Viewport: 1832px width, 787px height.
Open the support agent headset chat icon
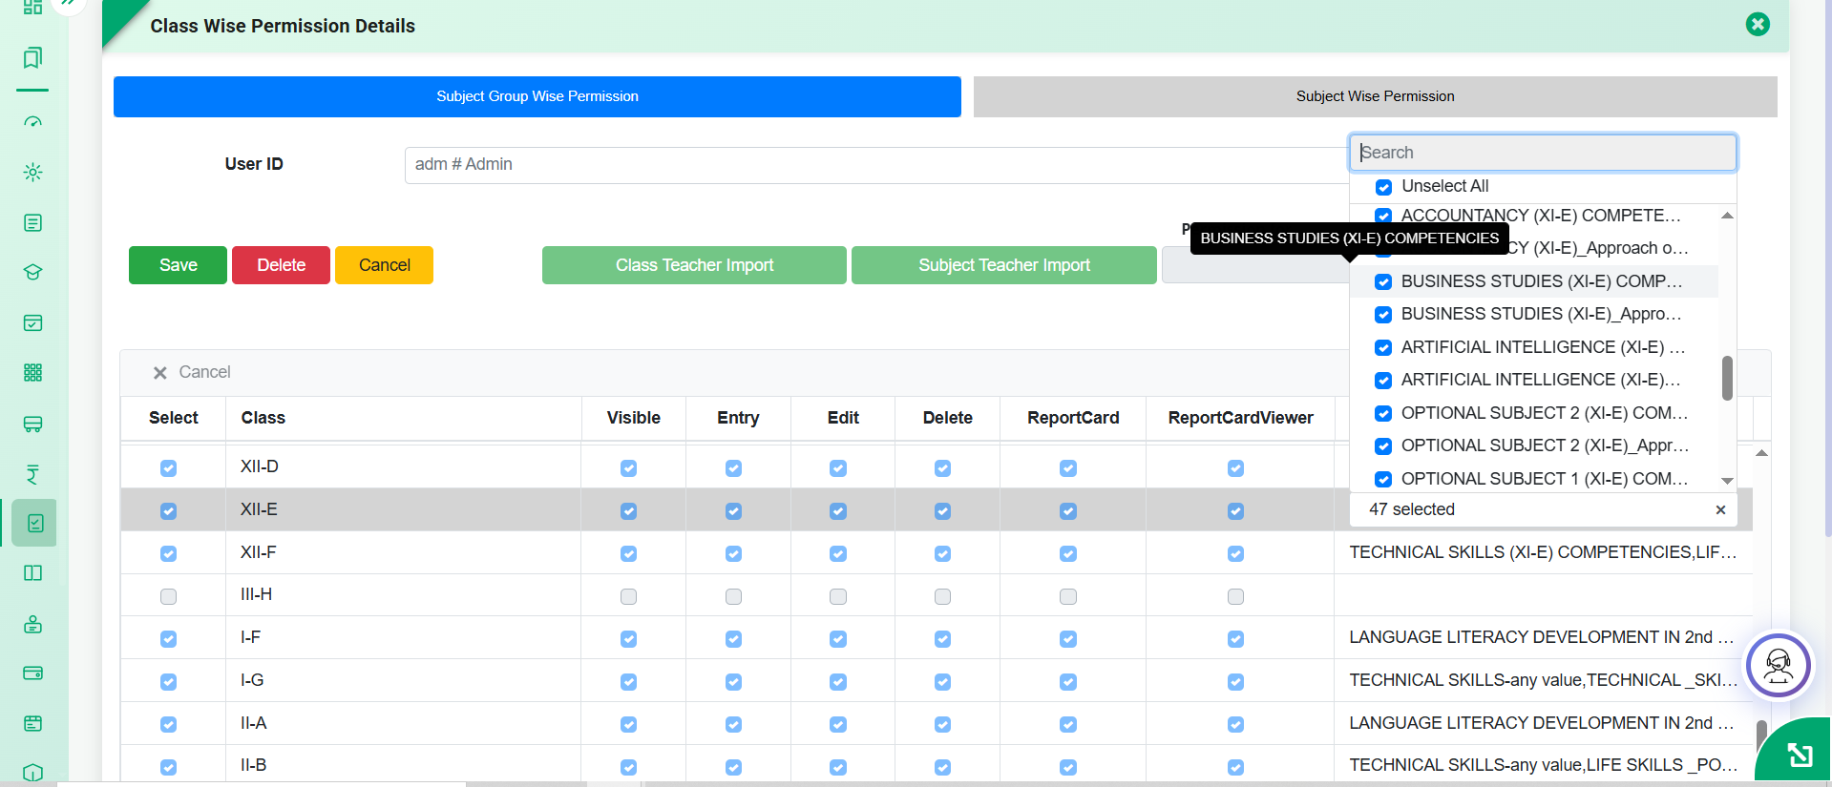click(x=1779, y=665)
